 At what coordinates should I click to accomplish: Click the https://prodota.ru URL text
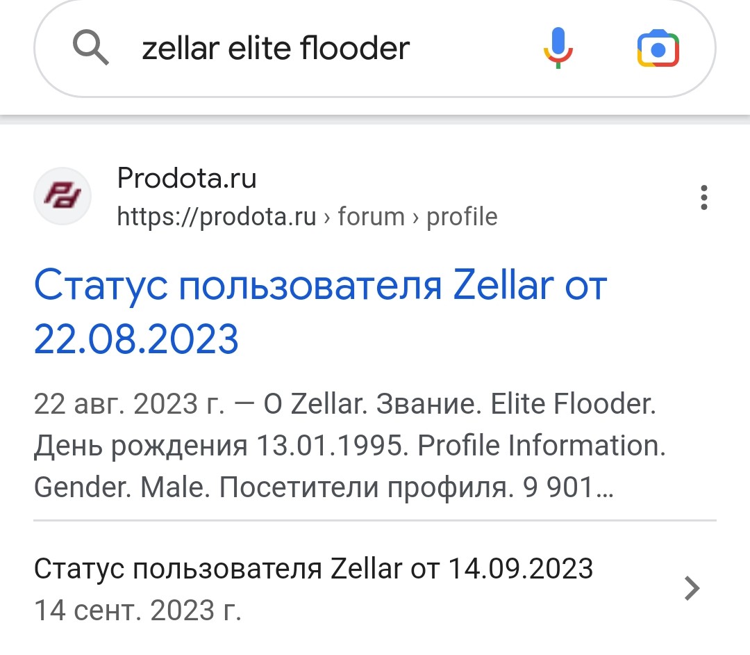(217, 217)
